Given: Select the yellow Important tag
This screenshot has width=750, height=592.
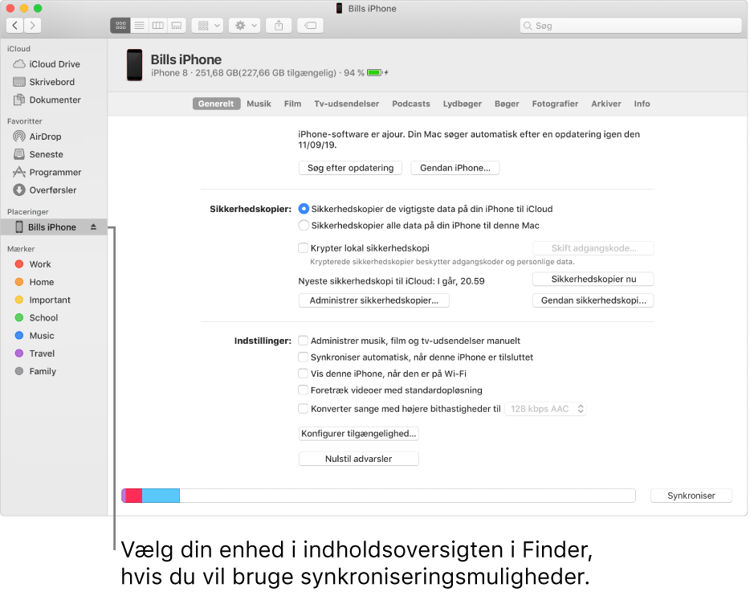Looking at the screenshot, I should coord(19,300).
